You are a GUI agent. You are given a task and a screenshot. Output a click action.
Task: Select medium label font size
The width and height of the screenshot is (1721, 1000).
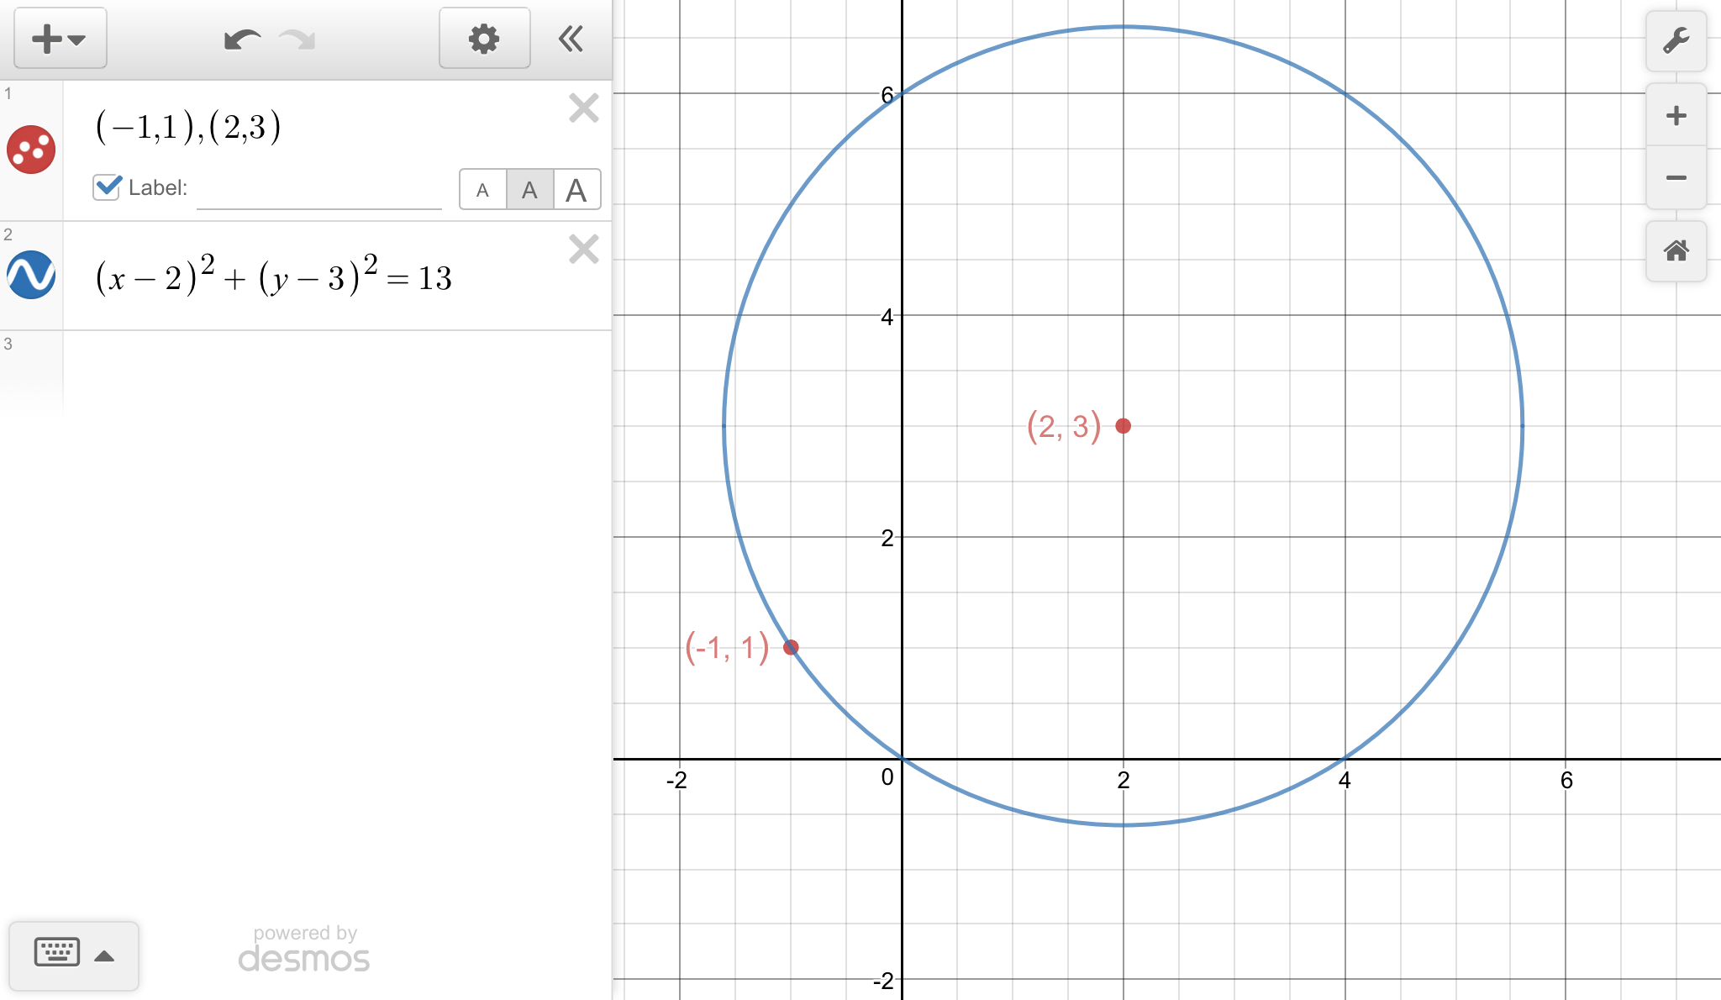click(x=529, y=190)
